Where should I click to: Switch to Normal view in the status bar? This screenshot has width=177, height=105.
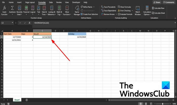(141, 104)
